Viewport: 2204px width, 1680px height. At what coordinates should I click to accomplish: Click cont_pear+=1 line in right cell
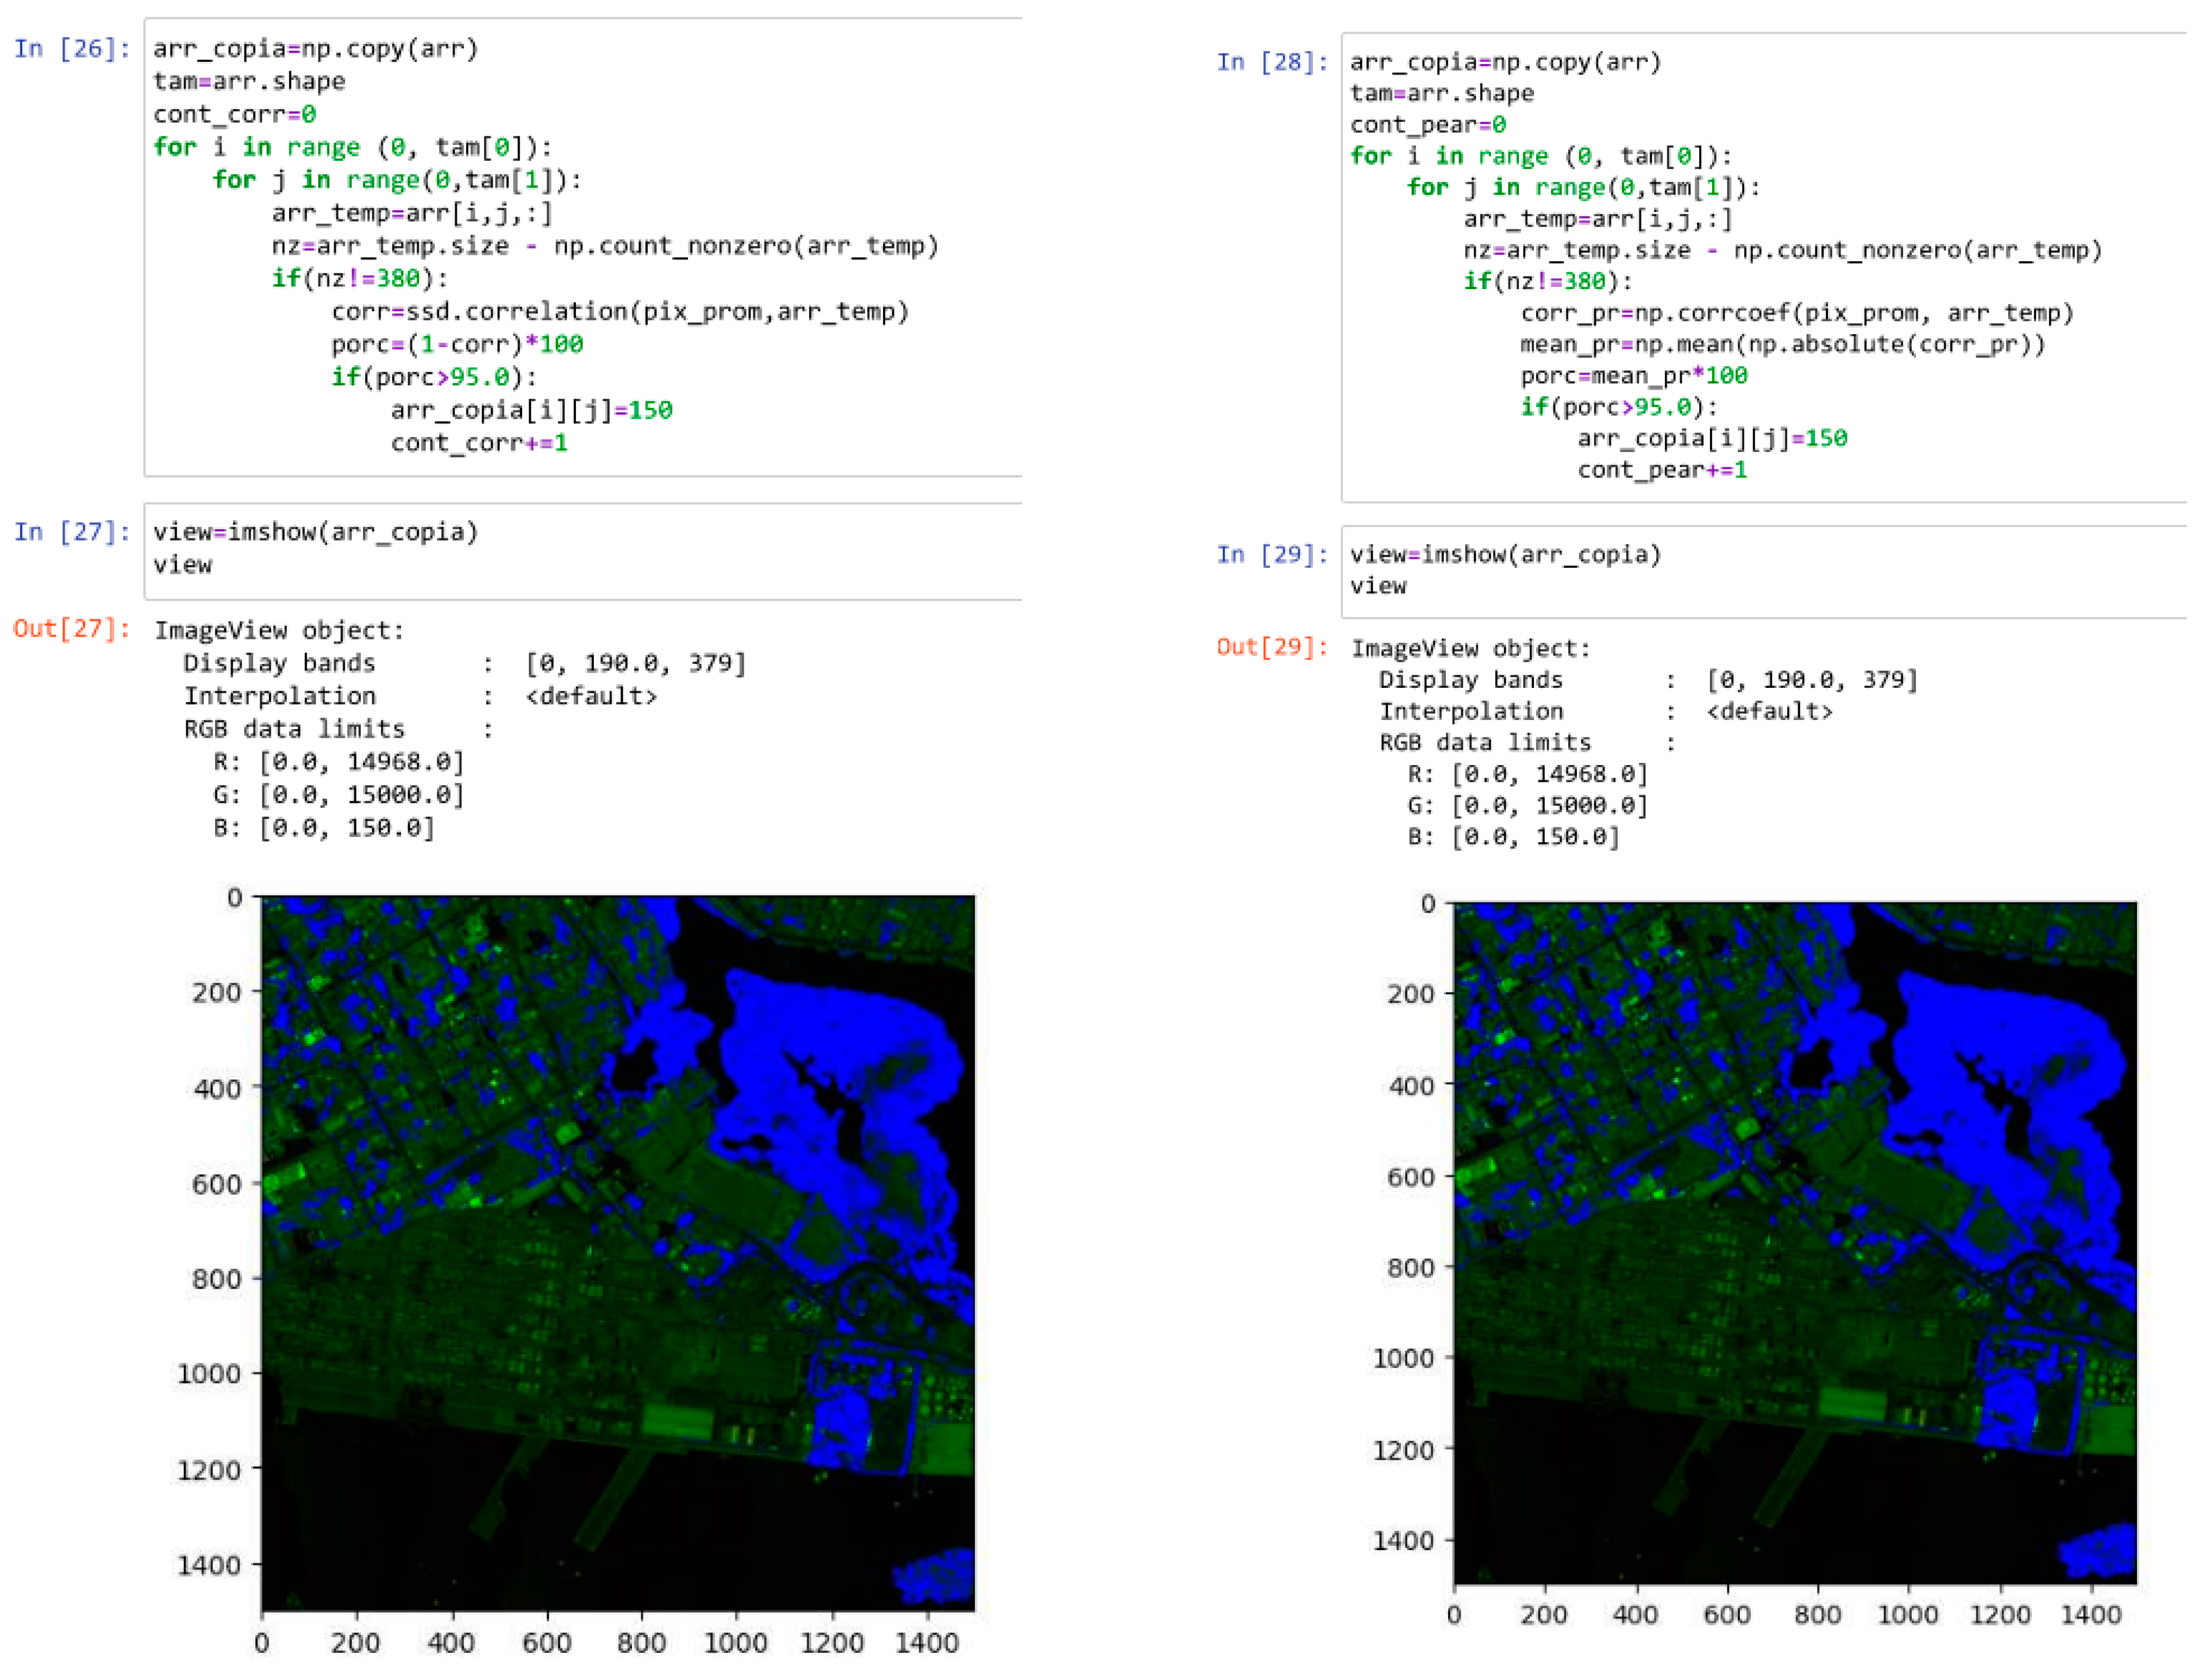tap(1662, 470)
